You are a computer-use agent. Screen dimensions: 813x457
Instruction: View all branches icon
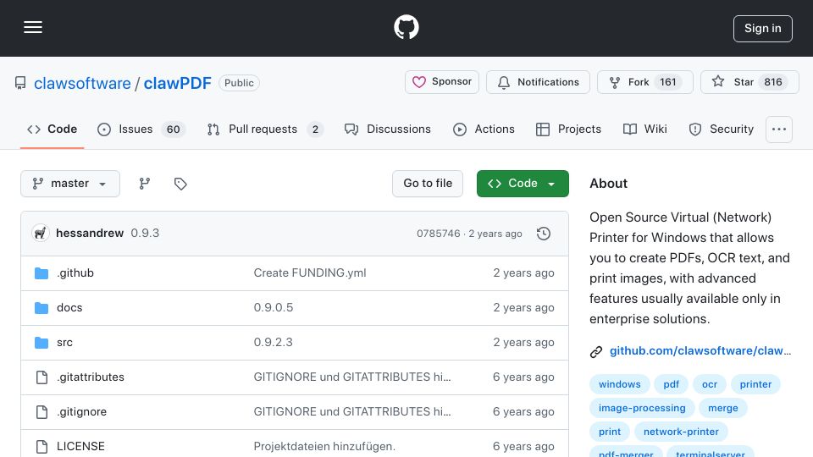tap(145, 184)
